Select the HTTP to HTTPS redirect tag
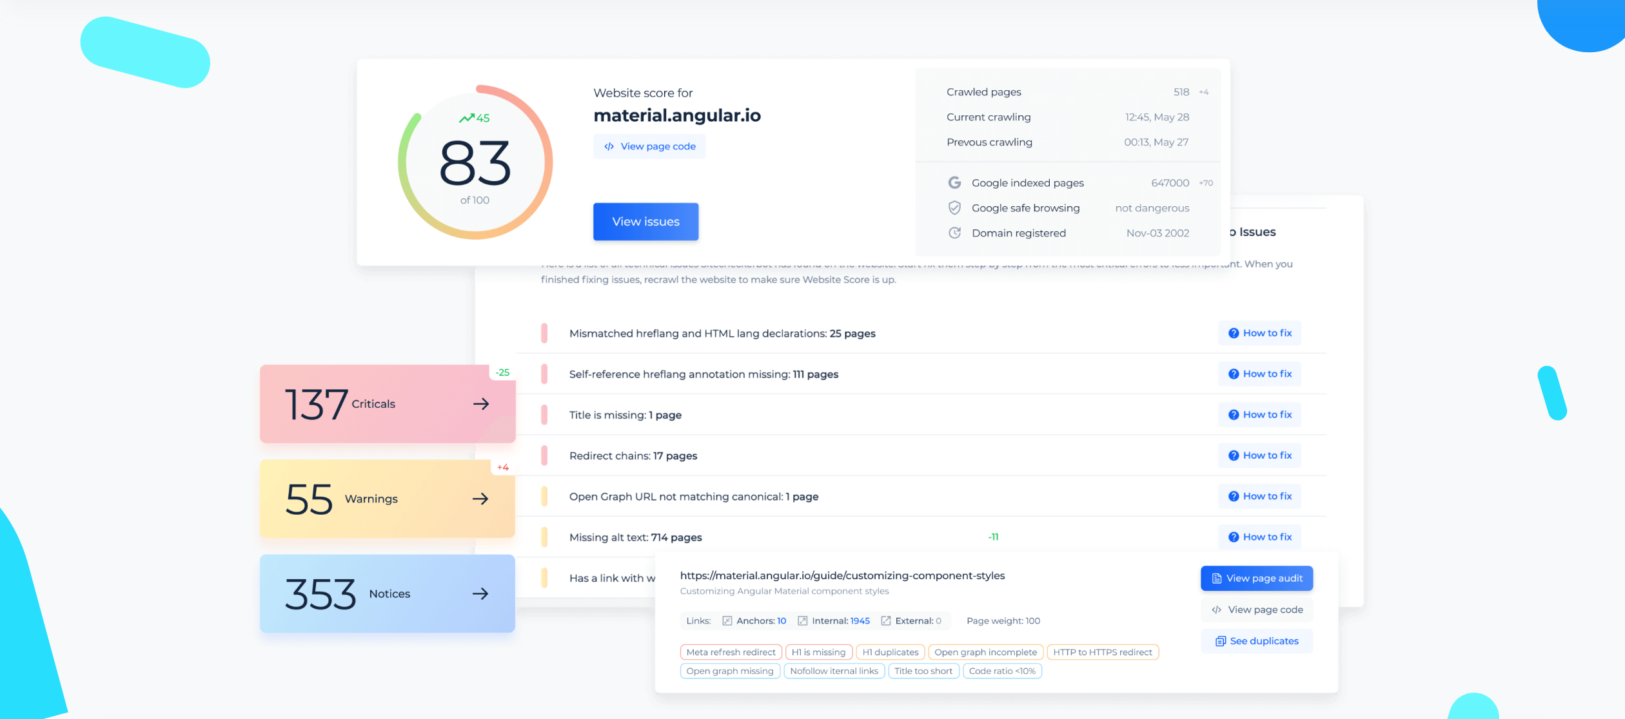The width and height of the screenshot is (1625, 719). click(1103, 652)
